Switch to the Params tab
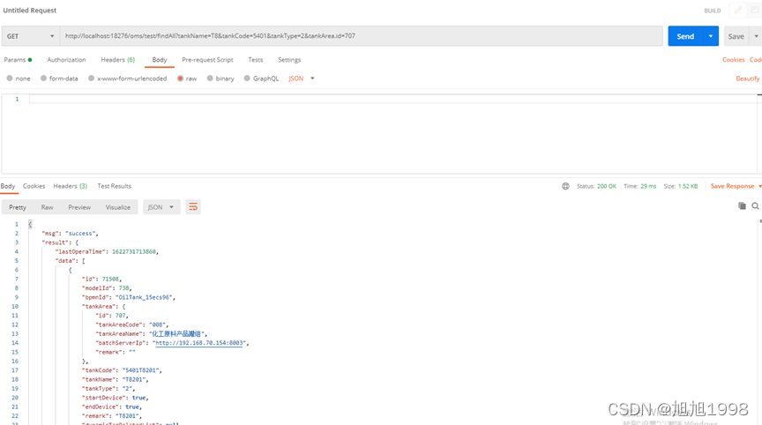 pyautogui.click(x=18, y=60)
